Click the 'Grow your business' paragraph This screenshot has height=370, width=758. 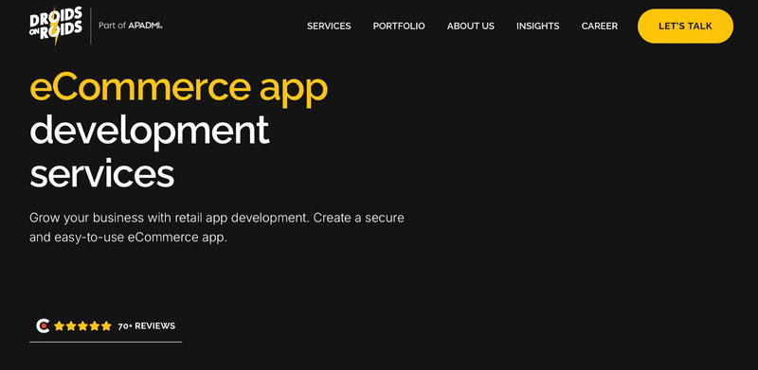pyautogui.click(x=217, y=227)
